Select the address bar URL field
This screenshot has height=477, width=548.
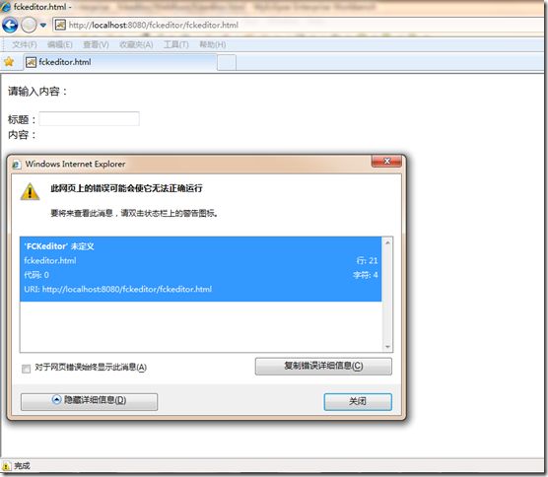297,25
